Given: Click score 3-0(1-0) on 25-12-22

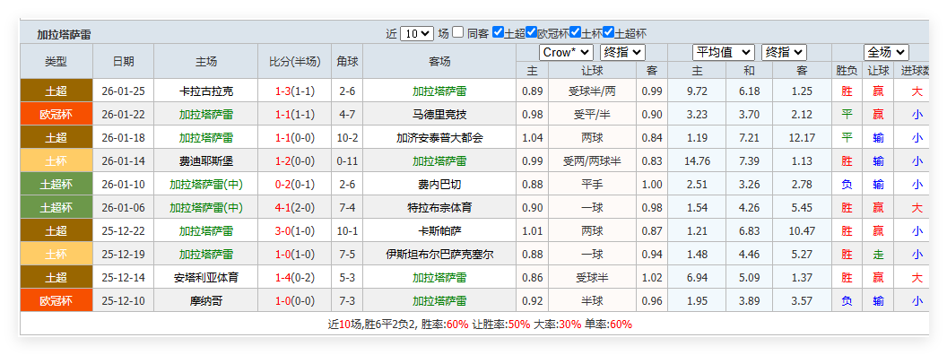Looking at the screenshot, I should coord(295,231).
